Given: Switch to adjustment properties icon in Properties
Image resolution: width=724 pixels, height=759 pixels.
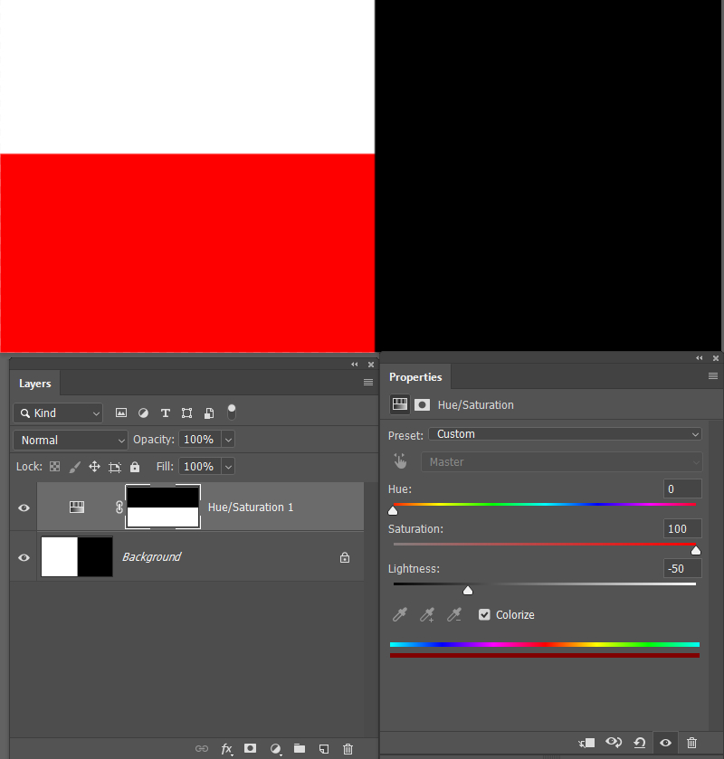Looking at the screenshot, I should tap(400, 404).
